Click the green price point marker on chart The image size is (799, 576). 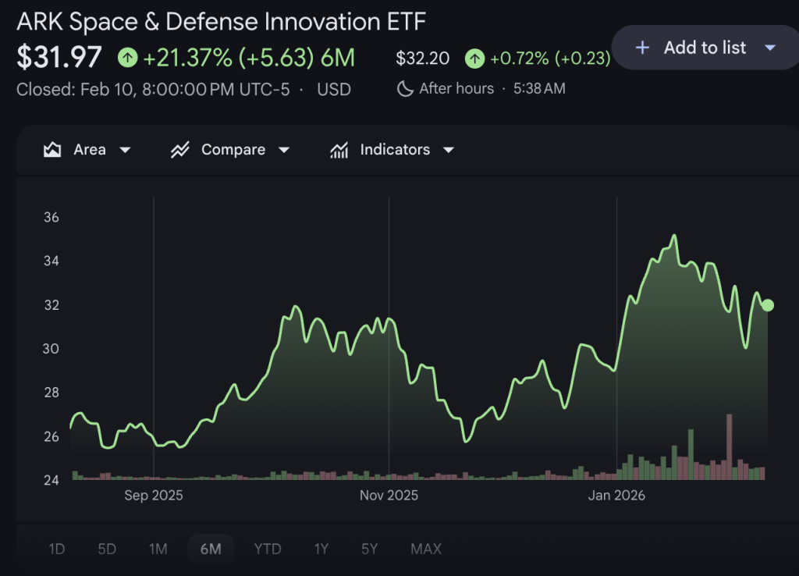[767, 305]
